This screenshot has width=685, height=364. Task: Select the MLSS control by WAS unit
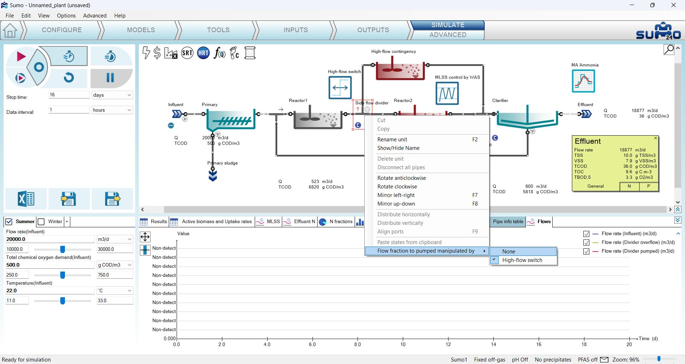pos(447,93)
